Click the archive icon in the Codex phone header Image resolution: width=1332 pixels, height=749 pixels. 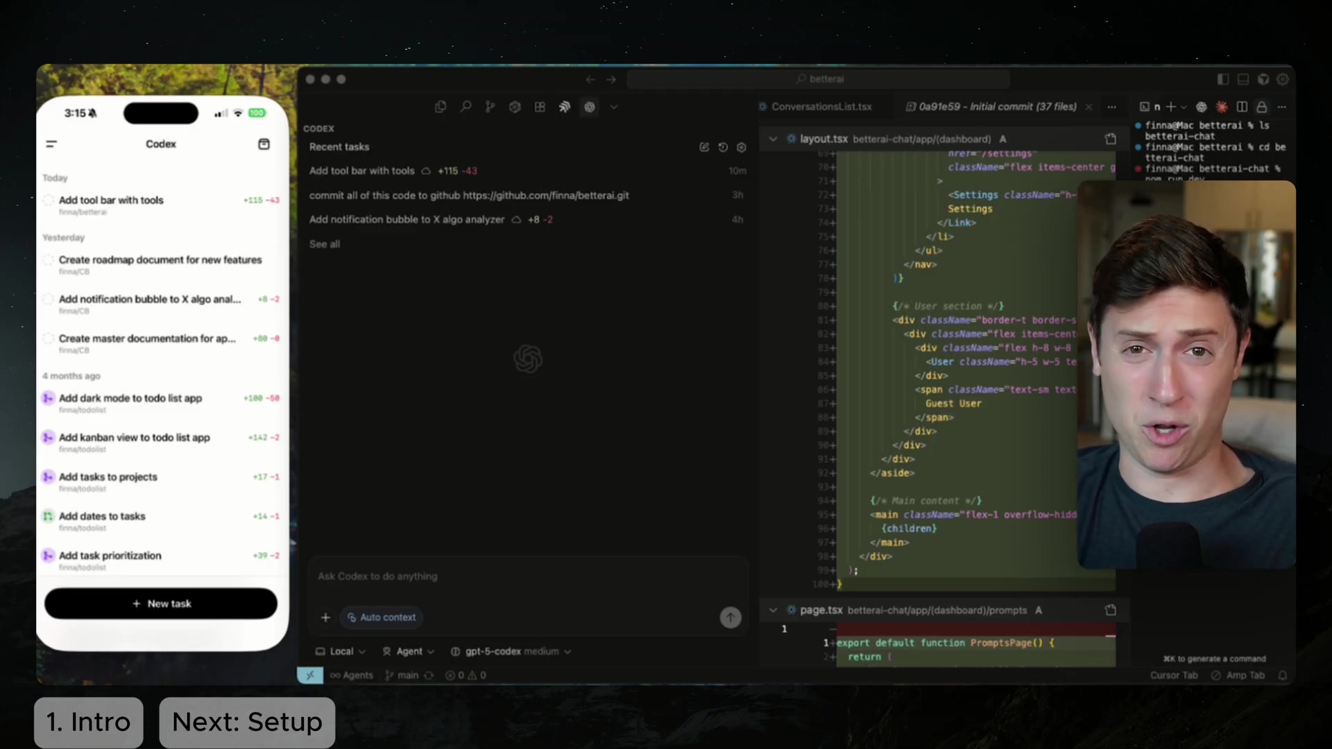coord(264,144)
